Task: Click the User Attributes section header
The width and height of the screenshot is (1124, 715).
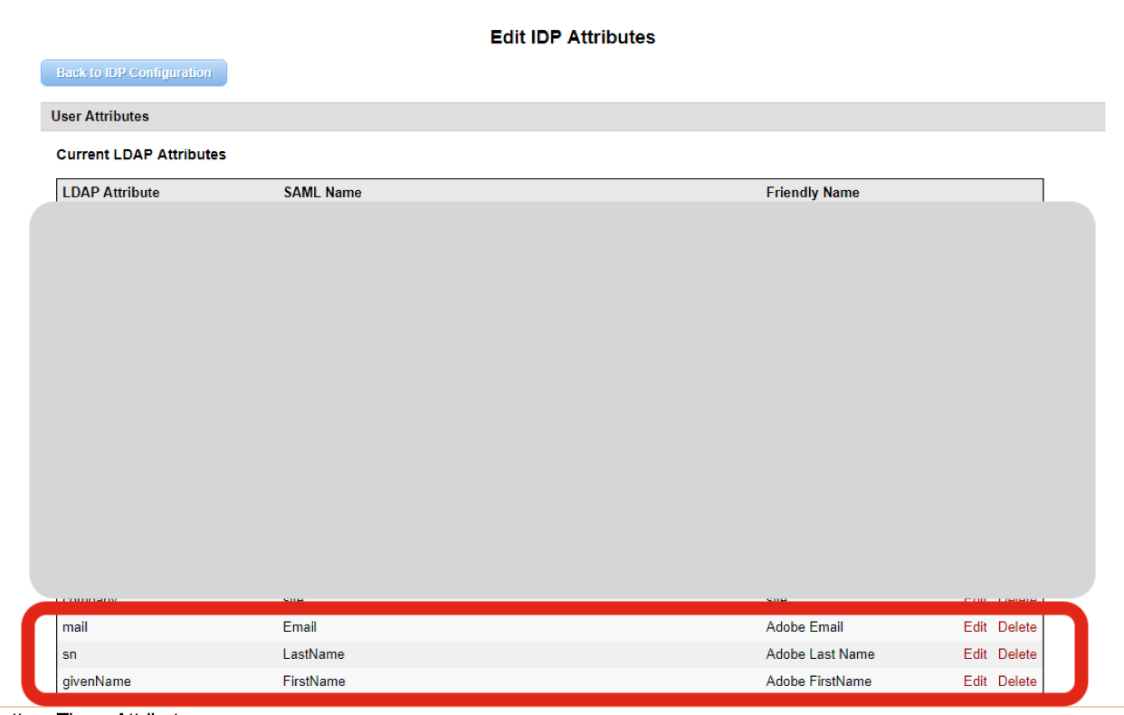Action: (104, 116)
